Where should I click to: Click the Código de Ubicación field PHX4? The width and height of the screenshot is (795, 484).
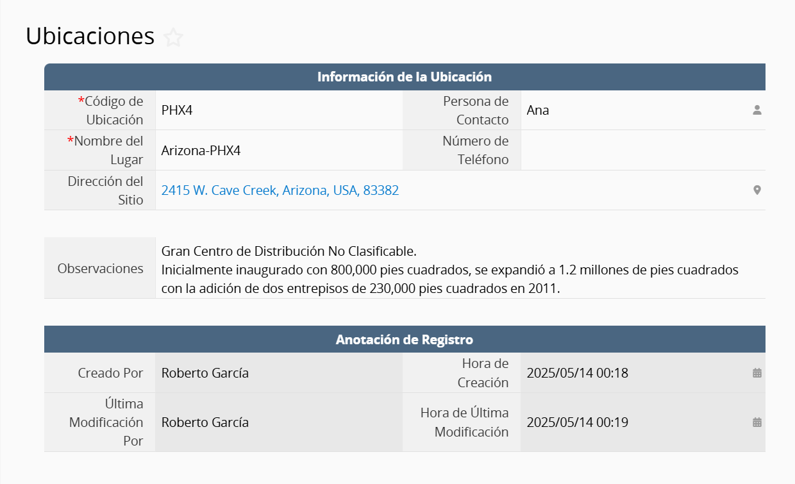[279, 110]
